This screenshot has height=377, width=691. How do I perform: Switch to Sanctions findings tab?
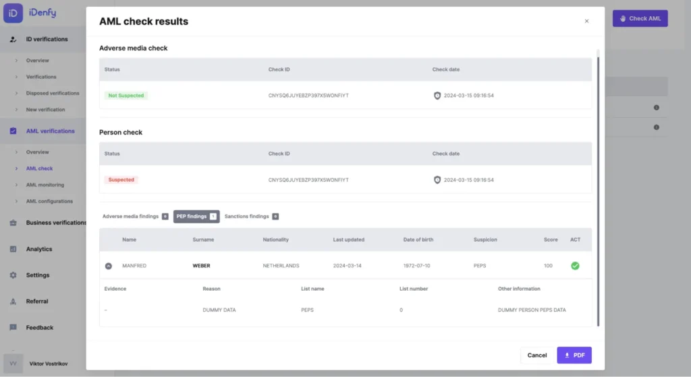[251, 217]
